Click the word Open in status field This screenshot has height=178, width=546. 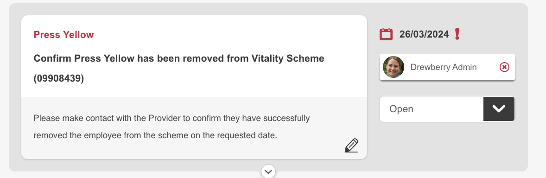click(401, 109)
